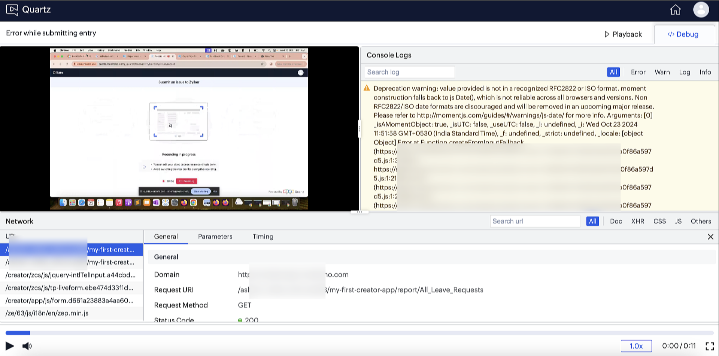
Task: Select the form.d661a23883a4aa60 network request
Action: (x=72, y=301)
